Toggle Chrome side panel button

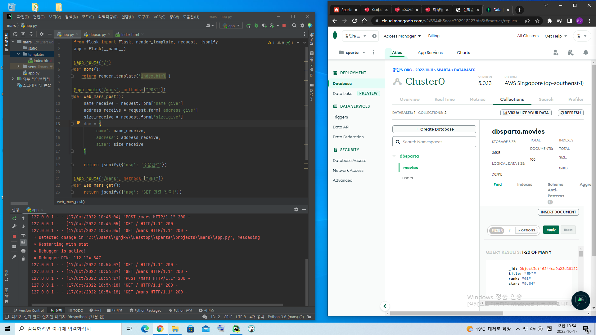point(570,21)
